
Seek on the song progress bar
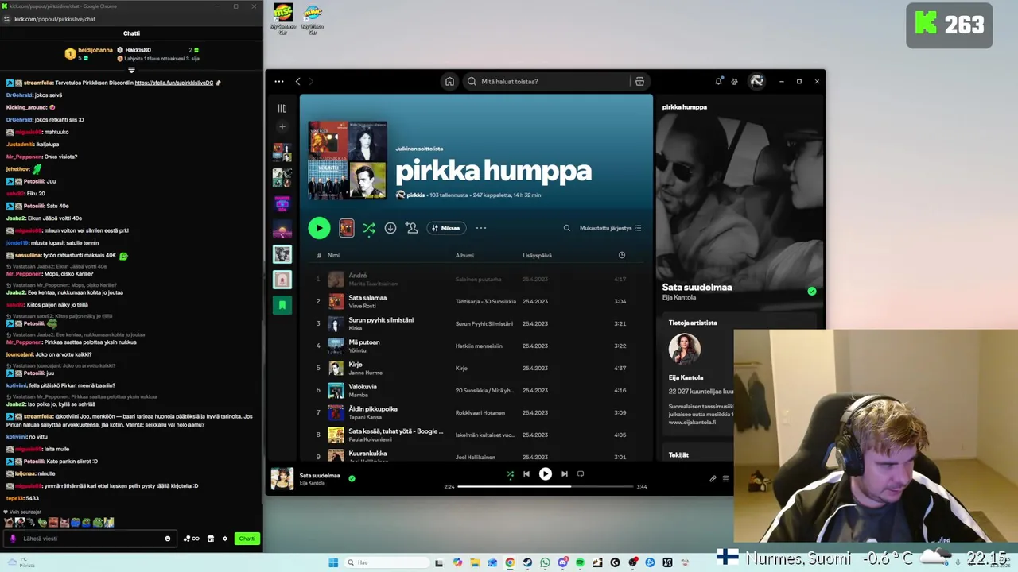coord(546,486)
